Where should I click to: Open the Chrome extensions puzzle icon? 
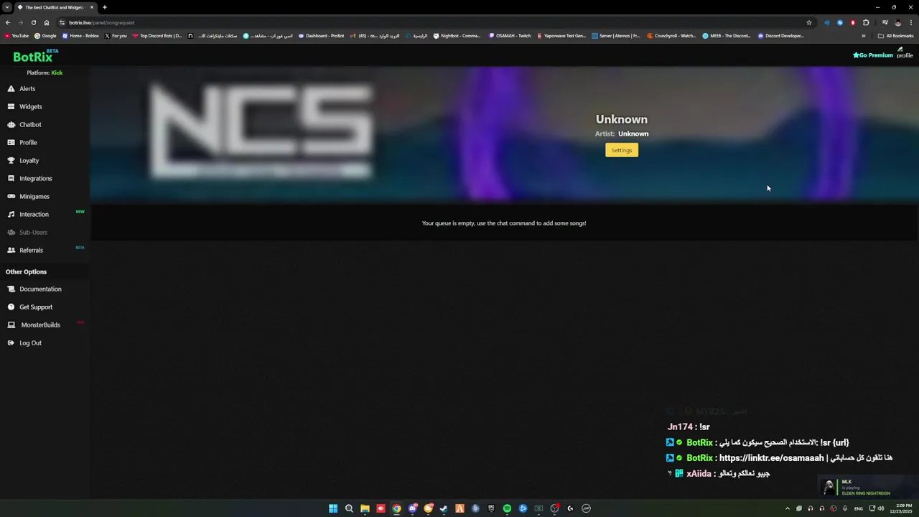(866, 22)
